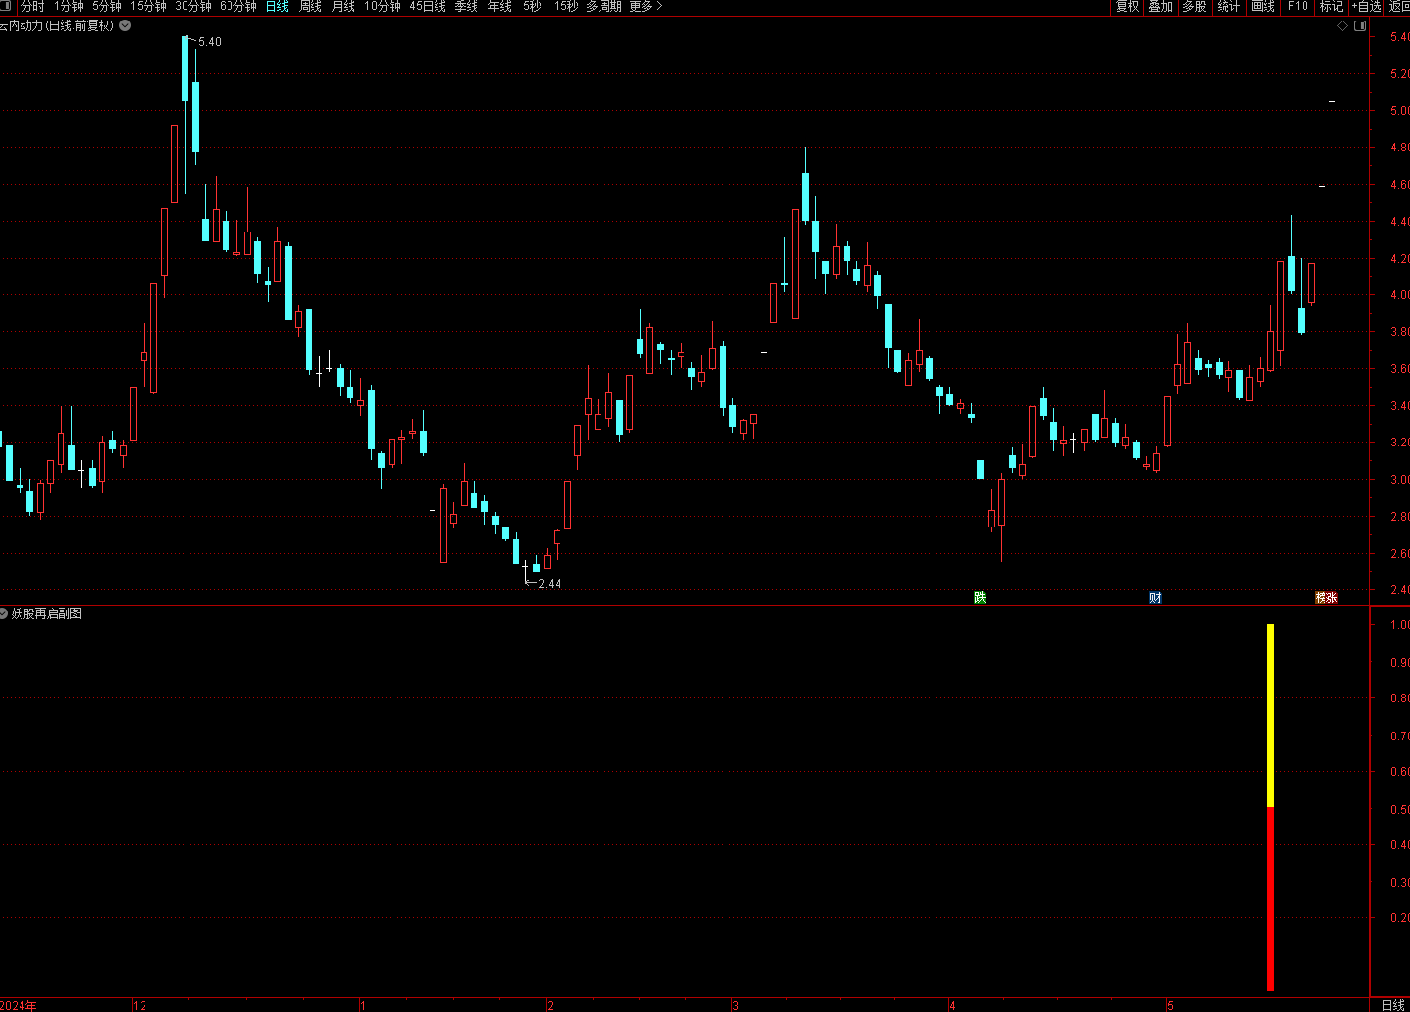Open F10 company information

click(1297, 7)
